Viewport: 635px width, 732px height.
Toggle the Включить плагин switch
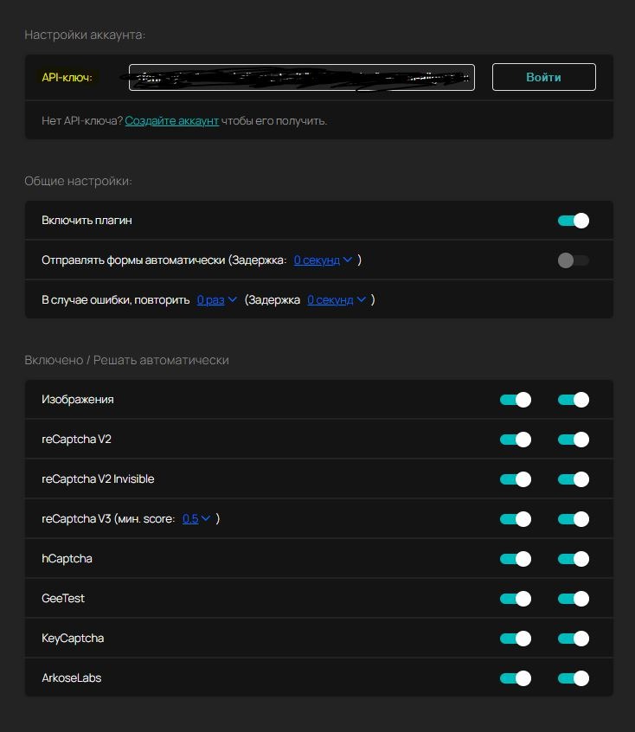[574, 221]
